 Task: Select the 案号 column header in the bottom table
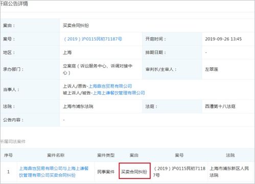pyautogui.click(x=179, y=155)
